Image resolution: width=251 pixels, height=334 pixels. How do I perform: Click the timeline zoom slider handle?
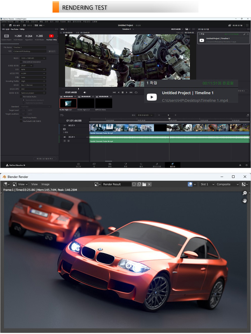coord(168,115)
